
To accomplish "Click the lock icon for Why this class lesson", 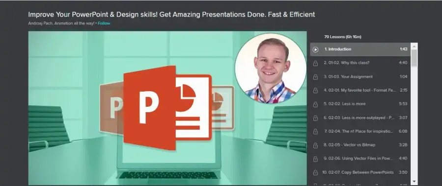I will point(315,63).
